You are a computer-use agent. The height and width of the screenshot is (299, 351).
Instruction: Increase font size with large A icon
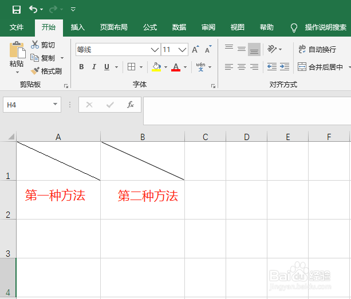pyautogui.click(x=195, y=49)
